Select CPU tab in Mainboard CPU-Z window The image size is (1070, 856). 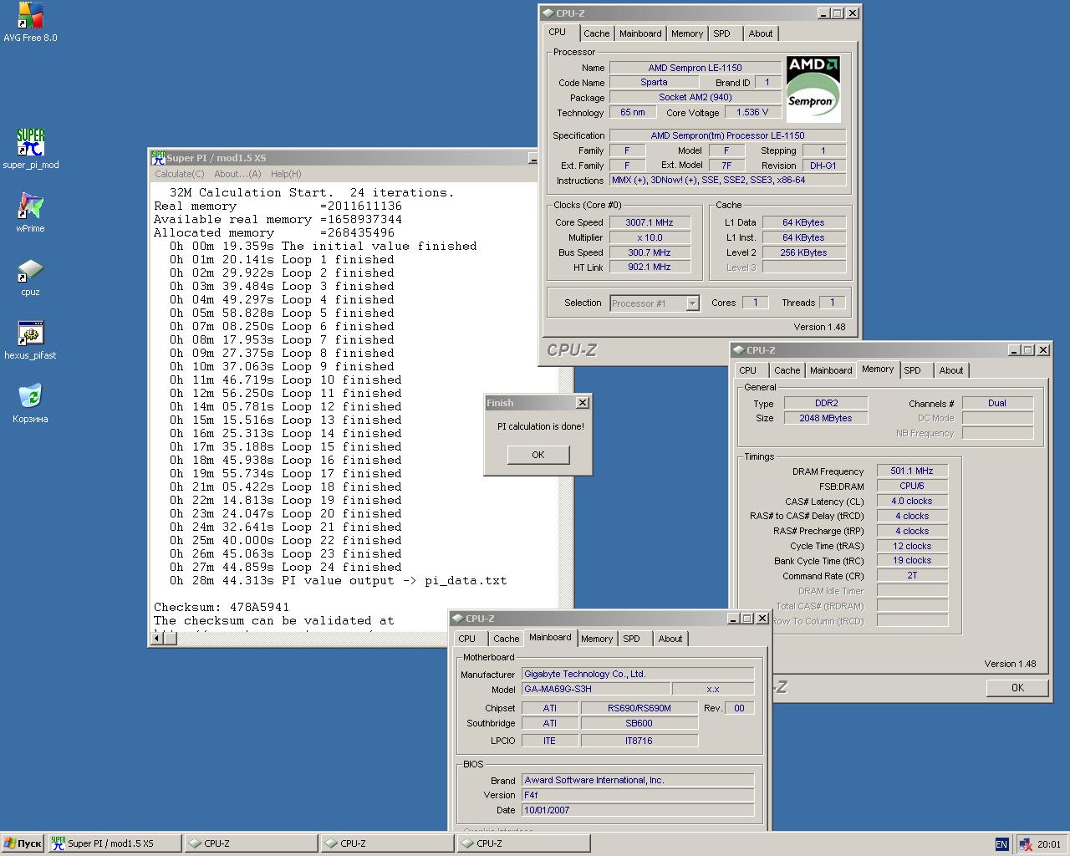pos(467,639)
